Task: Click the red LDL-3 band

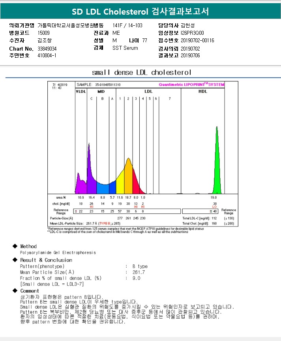Action: [x=135, y=183]
